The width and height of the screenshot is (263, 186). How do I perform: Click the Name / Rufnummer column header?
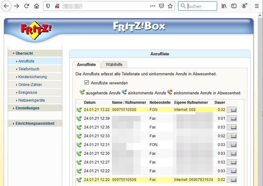129,103
